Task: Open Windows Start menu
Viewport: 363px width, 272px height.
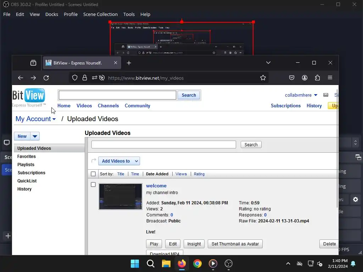Action: click(x=135, y=263)
